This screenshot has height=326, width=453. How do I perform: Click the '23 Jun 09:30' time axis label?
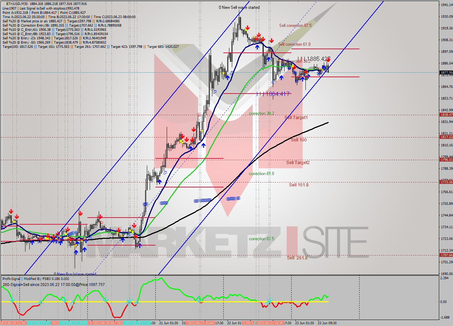click(327, 323)
